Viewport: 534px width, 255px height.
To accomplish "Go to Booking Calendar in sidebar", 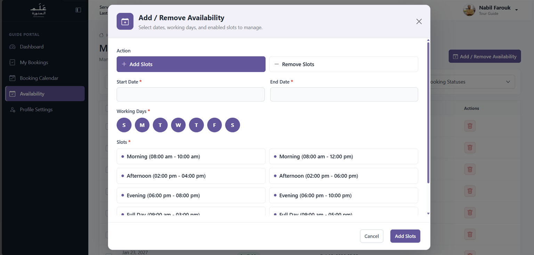I will (x=45, y=78).
